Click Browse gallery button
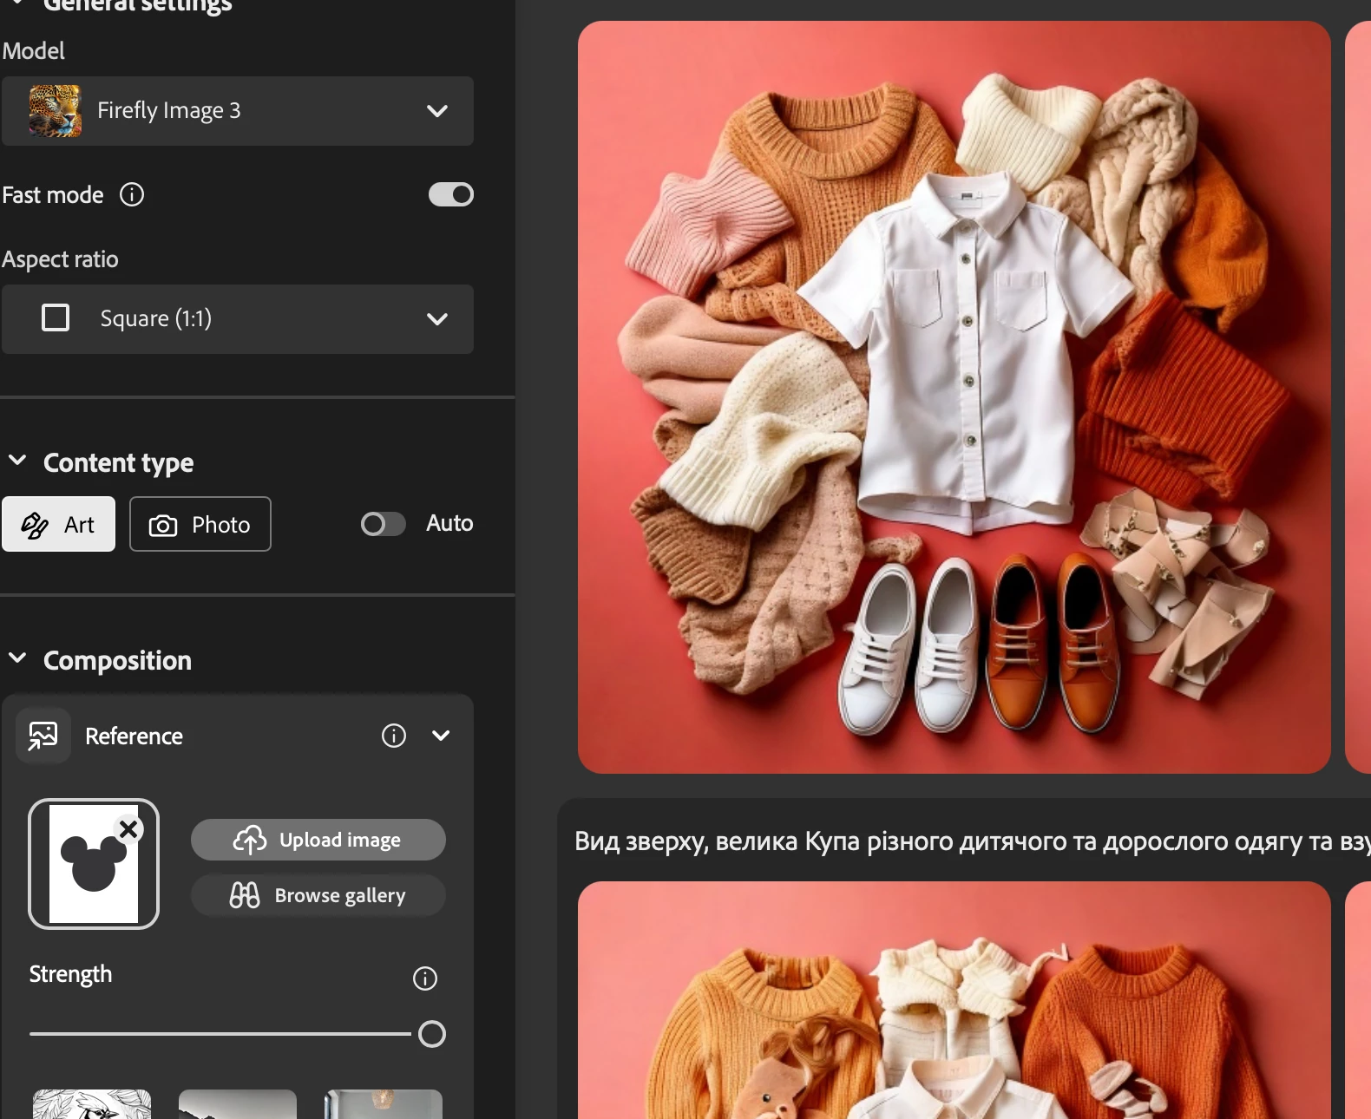Viewport: 1371px width, 1119px height. pyautogui.click(x=318, y=895)
